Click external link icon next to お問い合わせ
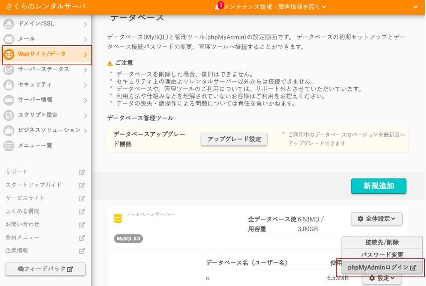This screenshot has height=286, width=426. [x=82, y=224]
